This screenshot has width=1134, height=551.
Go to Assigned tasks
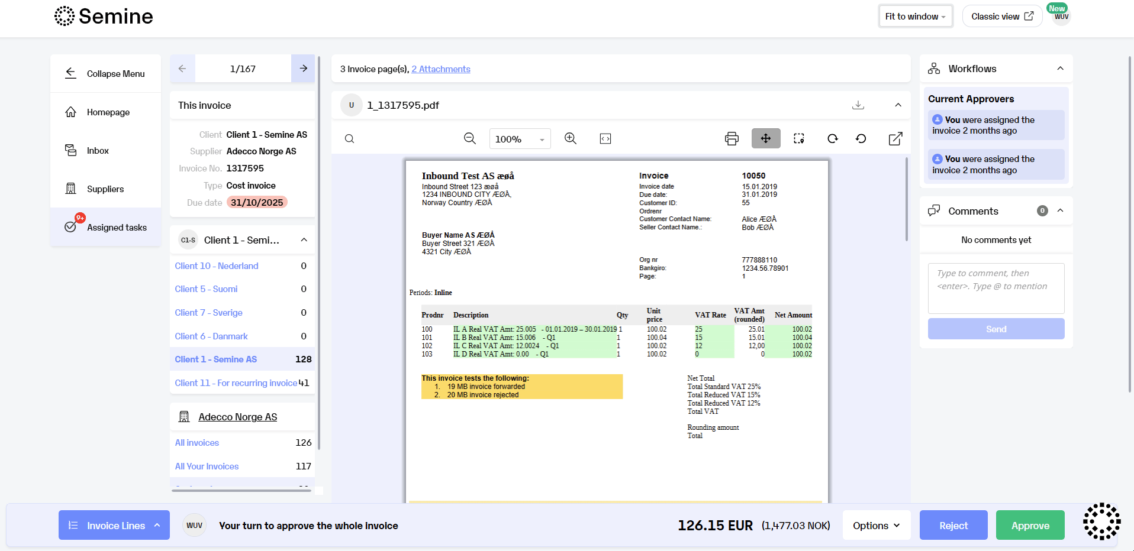[x=117, y=227]
